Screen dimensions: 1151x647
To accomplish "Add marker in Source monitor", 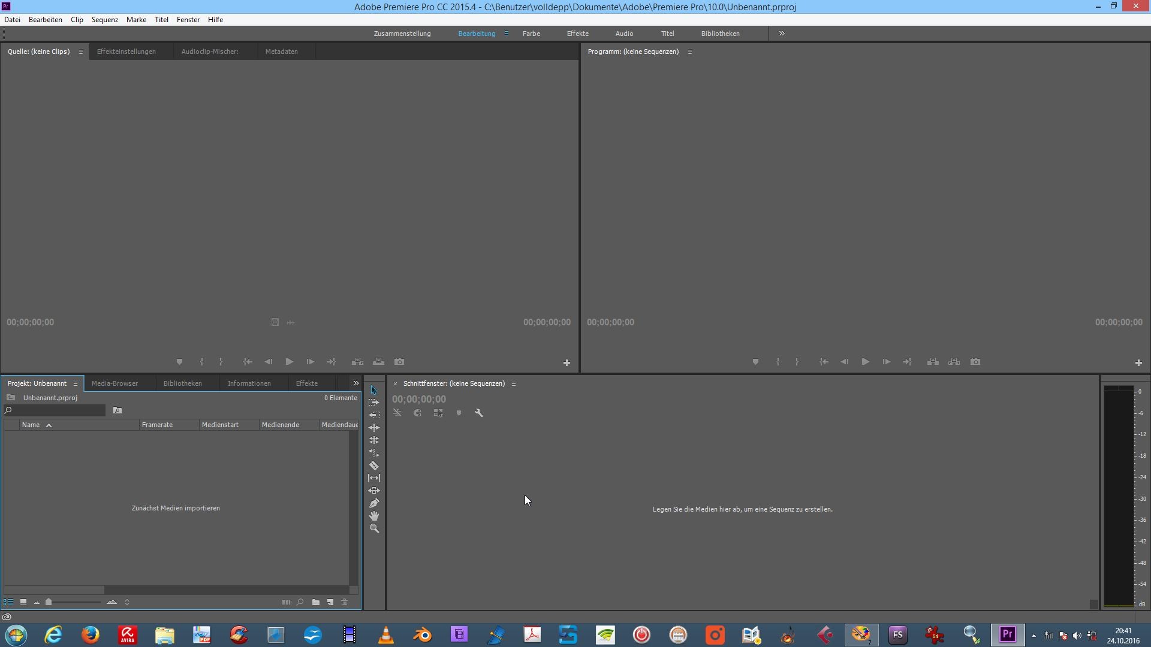I will [x=179, y=362].
